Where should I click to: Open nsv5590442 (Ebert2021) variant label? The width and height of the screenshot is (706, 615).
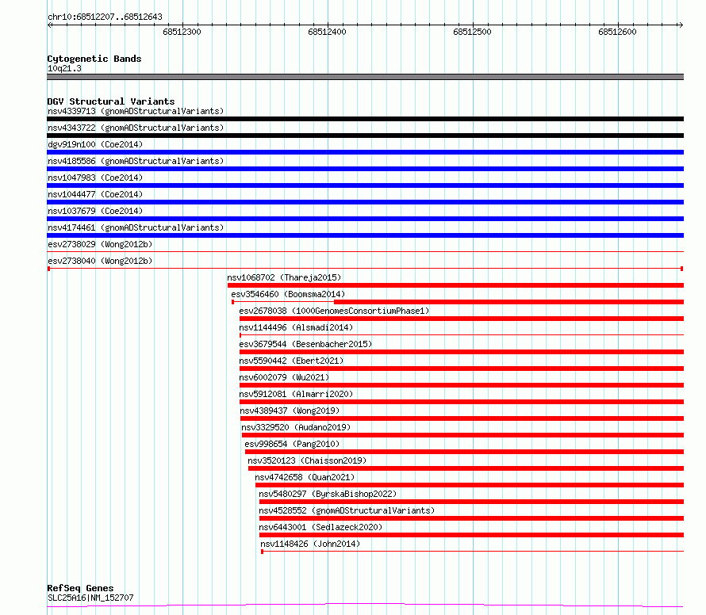coord(291,361)
